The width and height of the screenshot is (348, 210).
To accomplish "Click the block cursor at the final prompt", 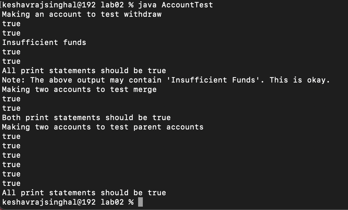I will click(x=140, y=202).
